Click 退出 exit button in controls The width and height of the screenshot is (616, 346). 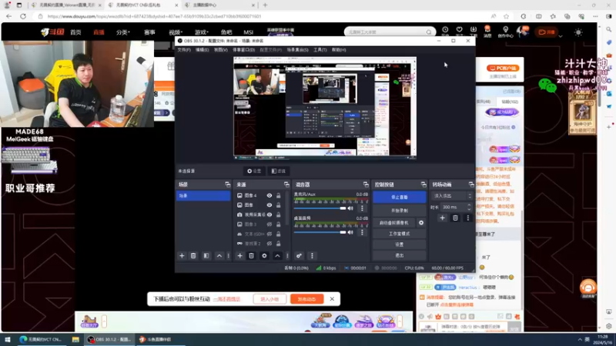[x=399, y=255]
